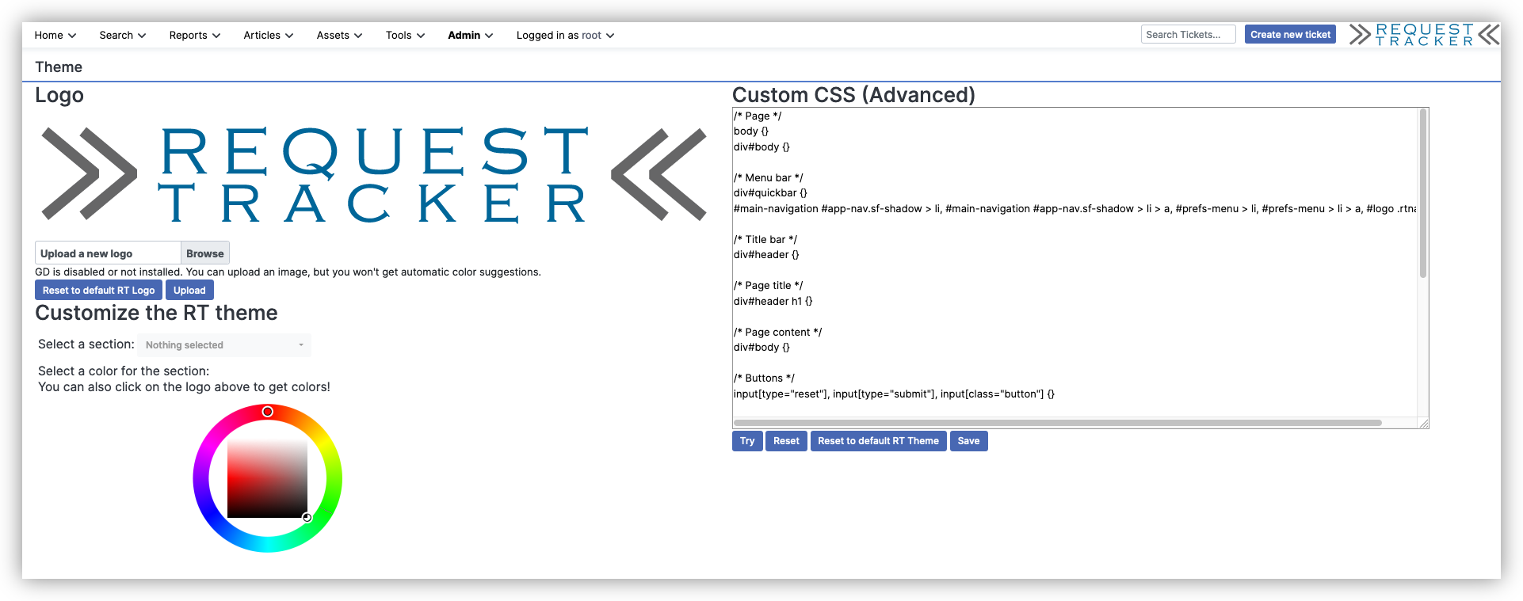Expand the Articles dropdown menu
This screenshot has width=1523, height=601.
tap(268, 36)
